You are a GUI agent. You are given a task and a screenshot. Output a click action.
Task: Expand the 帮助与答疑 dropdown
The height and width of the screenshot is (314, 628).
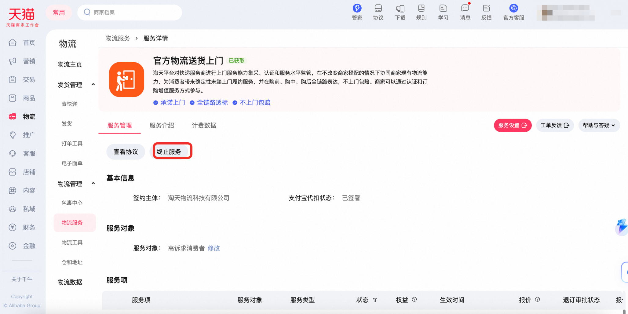click(599, 125)
